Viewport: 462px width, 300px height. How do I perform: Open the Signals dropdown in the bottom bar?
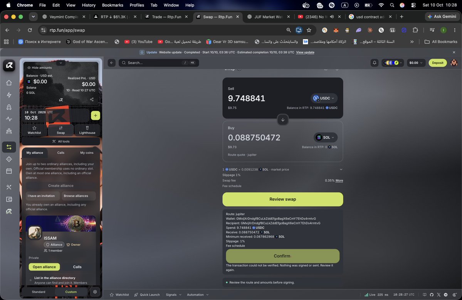click(x=173, y=295)
